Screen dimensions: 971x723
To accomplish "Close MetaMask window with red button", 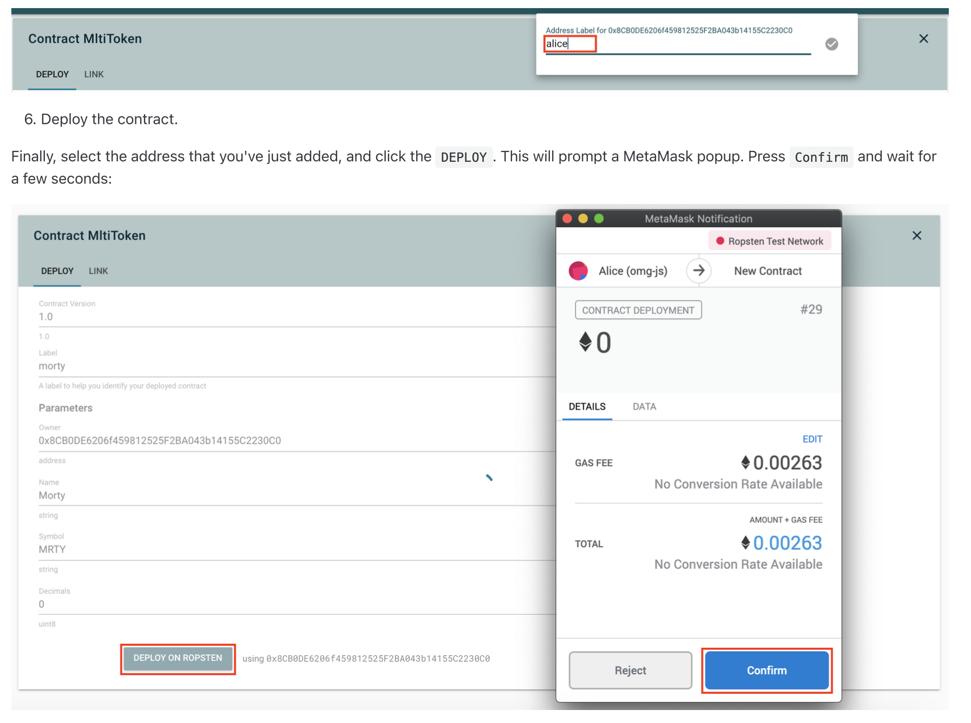I will [567, 218].
